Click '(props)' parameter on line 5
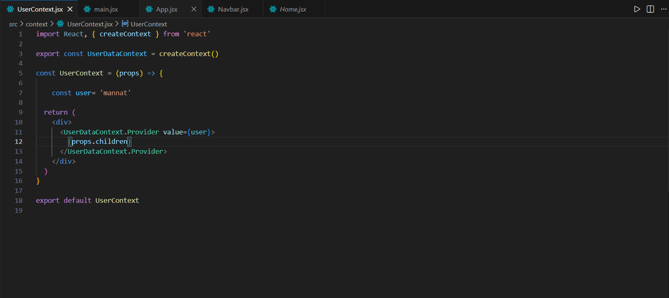669x298 pixels. pyautogui.click(x=129, y=73)
